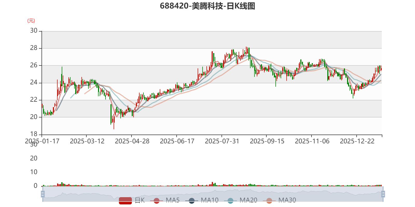Show or hide the MA20 legend series

point(240,200)
